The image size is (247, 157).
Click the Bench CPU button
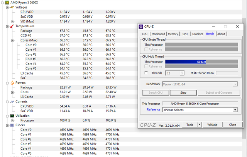156,93
